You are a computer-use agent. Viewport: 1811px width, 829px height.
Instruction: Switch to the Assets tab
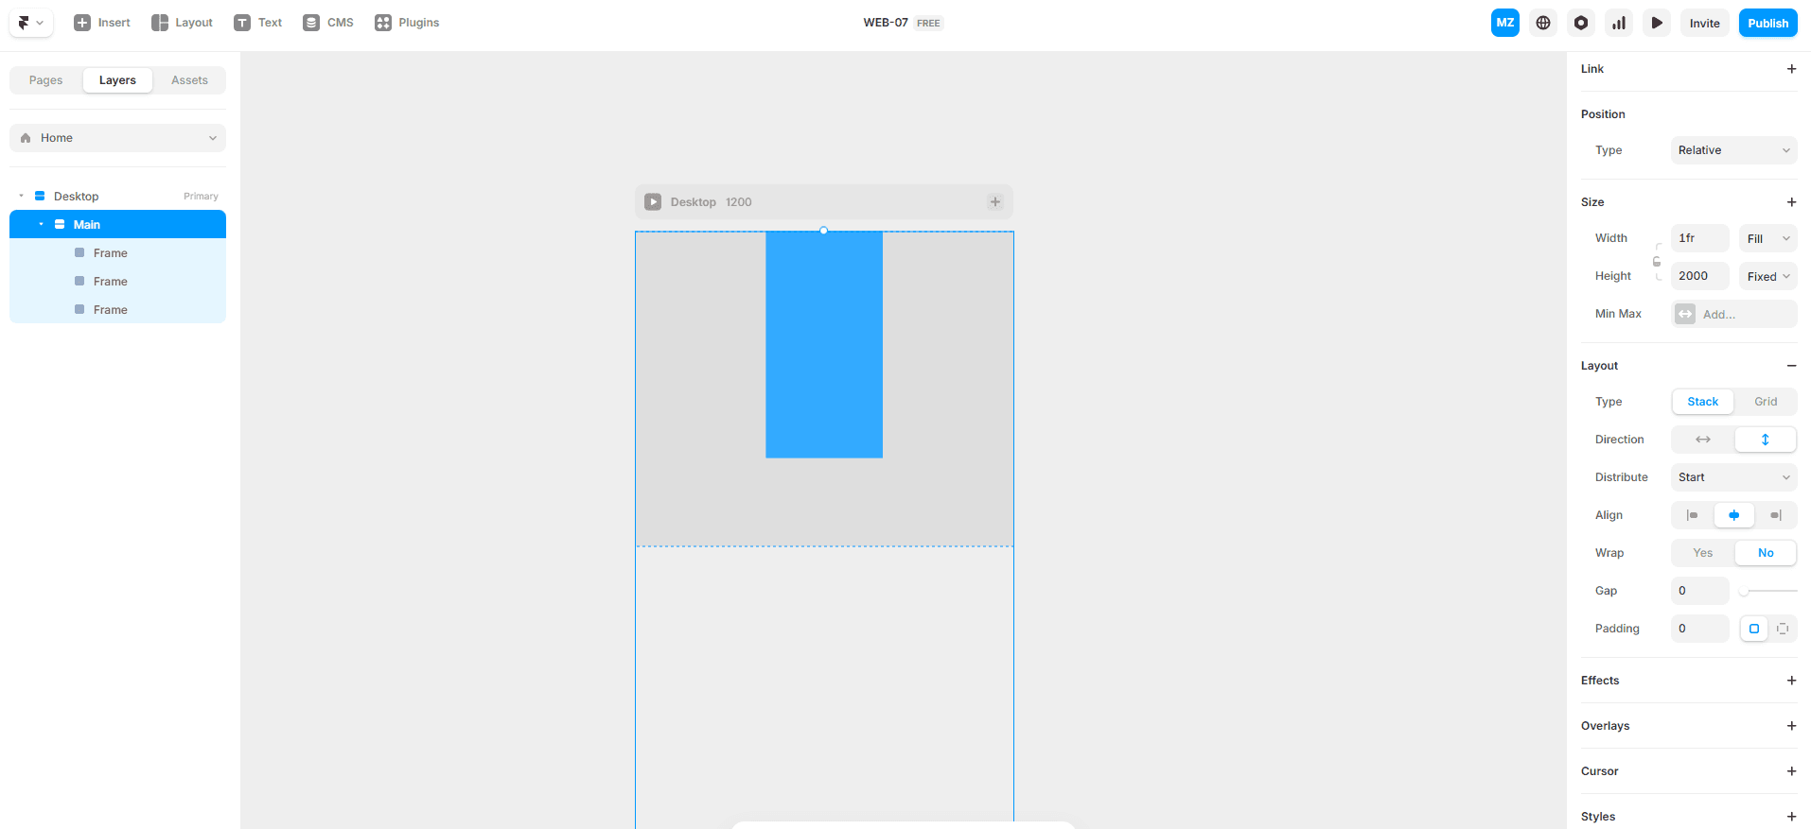[189, 80]
